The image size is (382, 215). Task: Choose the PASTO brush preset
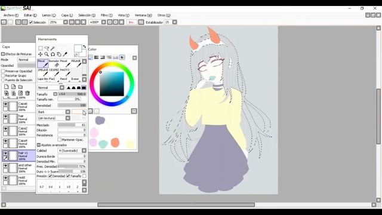[65, 72]
